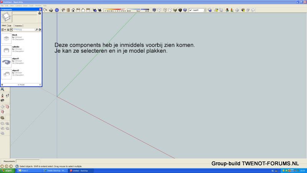Select Shaded face style icon
This screenshot has width=307, height=173.
(x=175, y=10)
